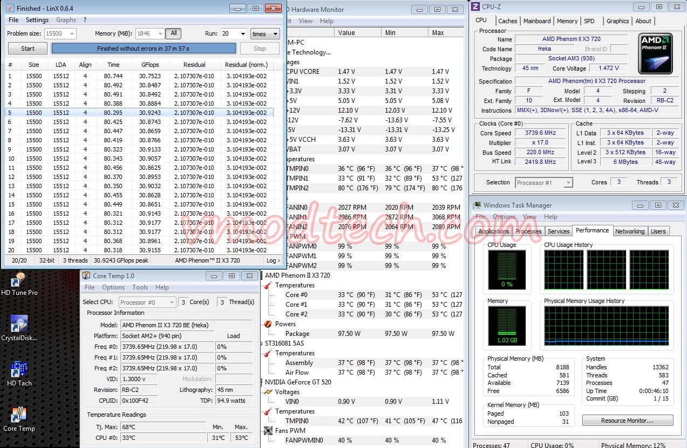Switch to the Caches tab in CPU-Z

coord(508,21)
